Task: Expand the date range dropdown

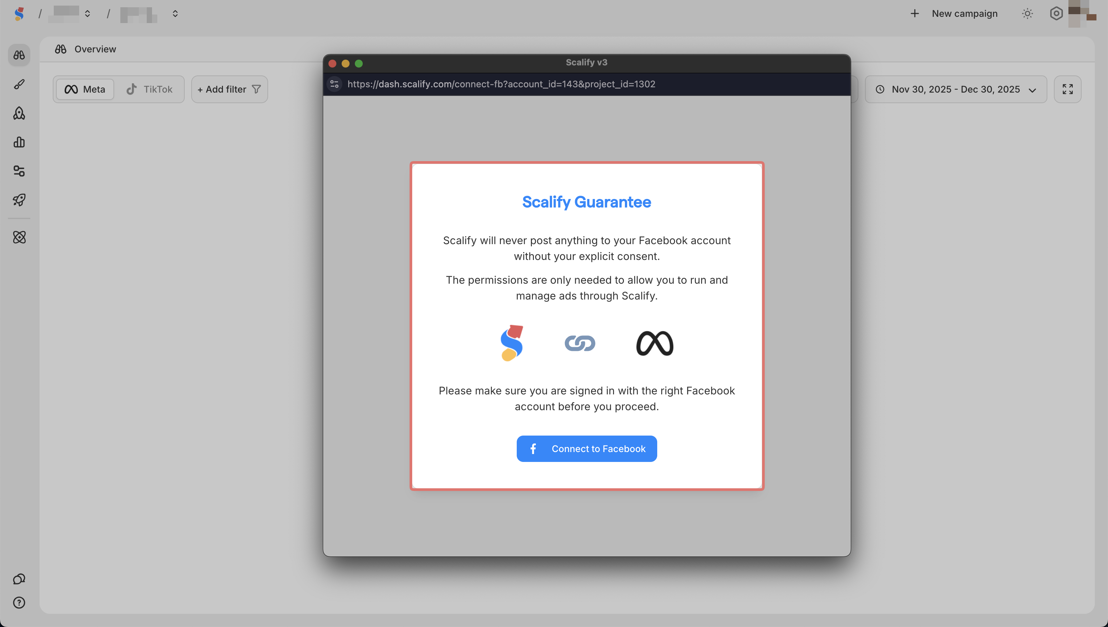Action: (x=955, y=89)
